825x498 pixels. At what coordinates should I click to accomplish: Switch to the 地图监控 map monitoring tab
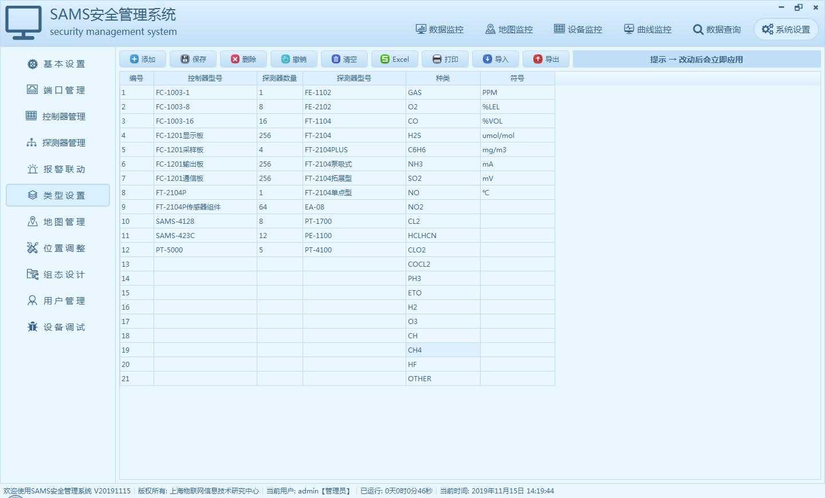point(509,29)
